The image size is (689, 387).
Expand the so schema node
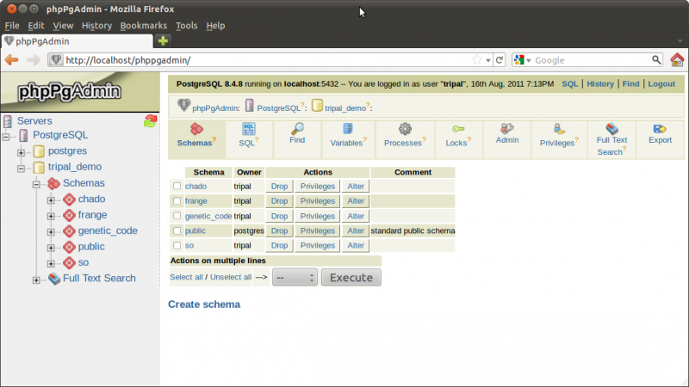51,264
